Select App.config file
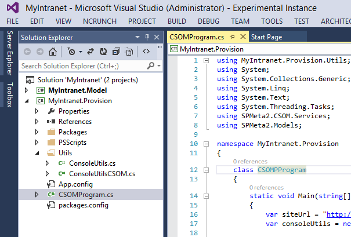 point(75,184)
